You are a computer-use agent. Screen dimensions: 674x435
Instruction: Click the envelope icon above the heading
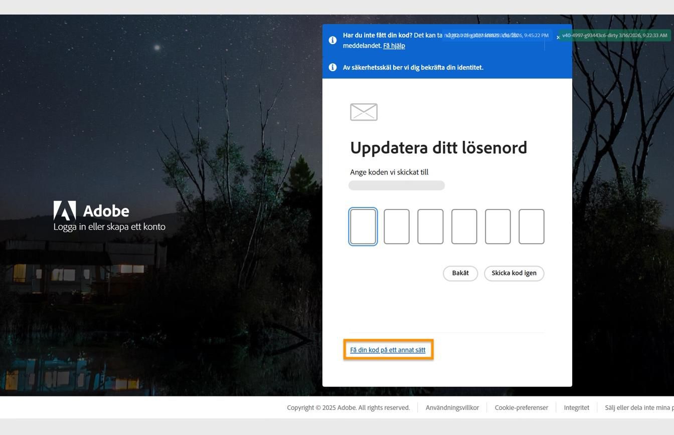click(364, 112)
